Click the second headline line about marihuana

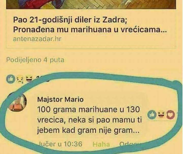(89, 30)
